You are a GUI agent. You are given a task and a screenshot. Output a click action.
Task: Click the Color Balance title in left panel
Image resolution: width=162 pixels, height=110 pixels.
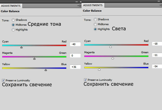point(10,11)
